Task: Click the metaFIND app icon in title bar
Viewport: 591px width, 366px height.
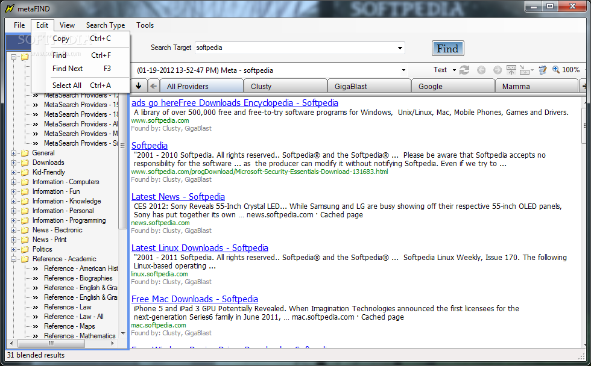Action: [10, 8]
